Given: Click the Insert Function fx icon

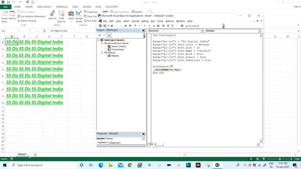Looking at the screenshot, I should pyautogui.click(x=44, y=31).
